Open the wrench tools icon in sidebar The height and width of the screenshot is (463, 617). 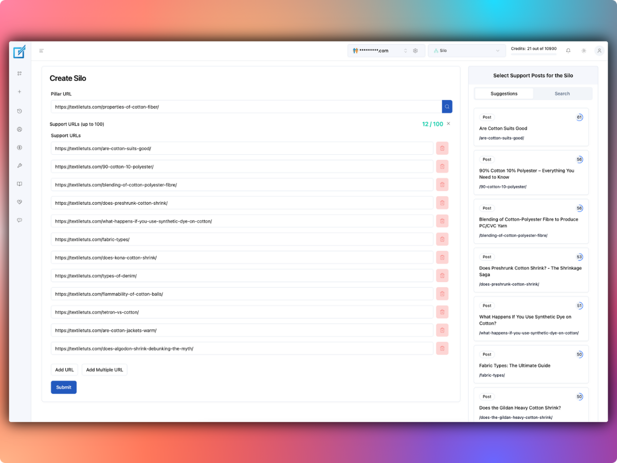pyautogui.click(x=20, y=166)
